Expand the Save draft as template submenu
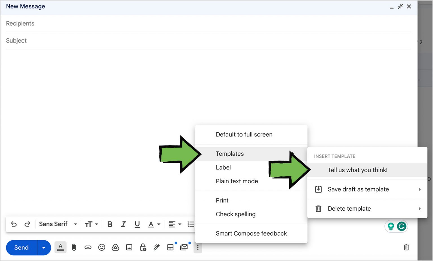This screenshot has width=433, height=261. tap(358, 189)
